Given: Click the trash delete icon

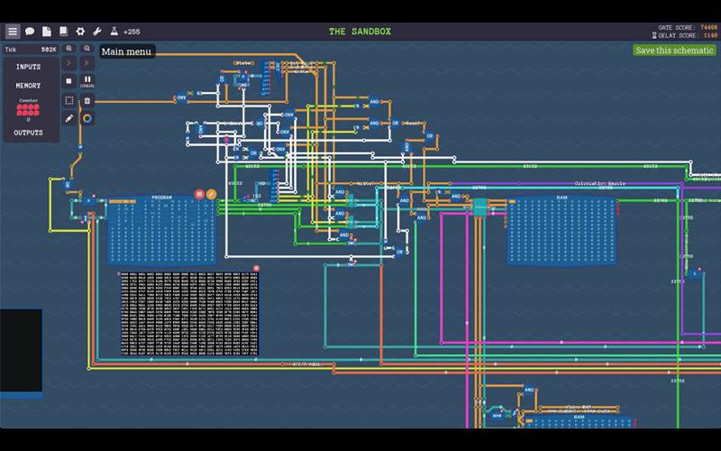Looking at the screenshot, I should coord(87,100).
